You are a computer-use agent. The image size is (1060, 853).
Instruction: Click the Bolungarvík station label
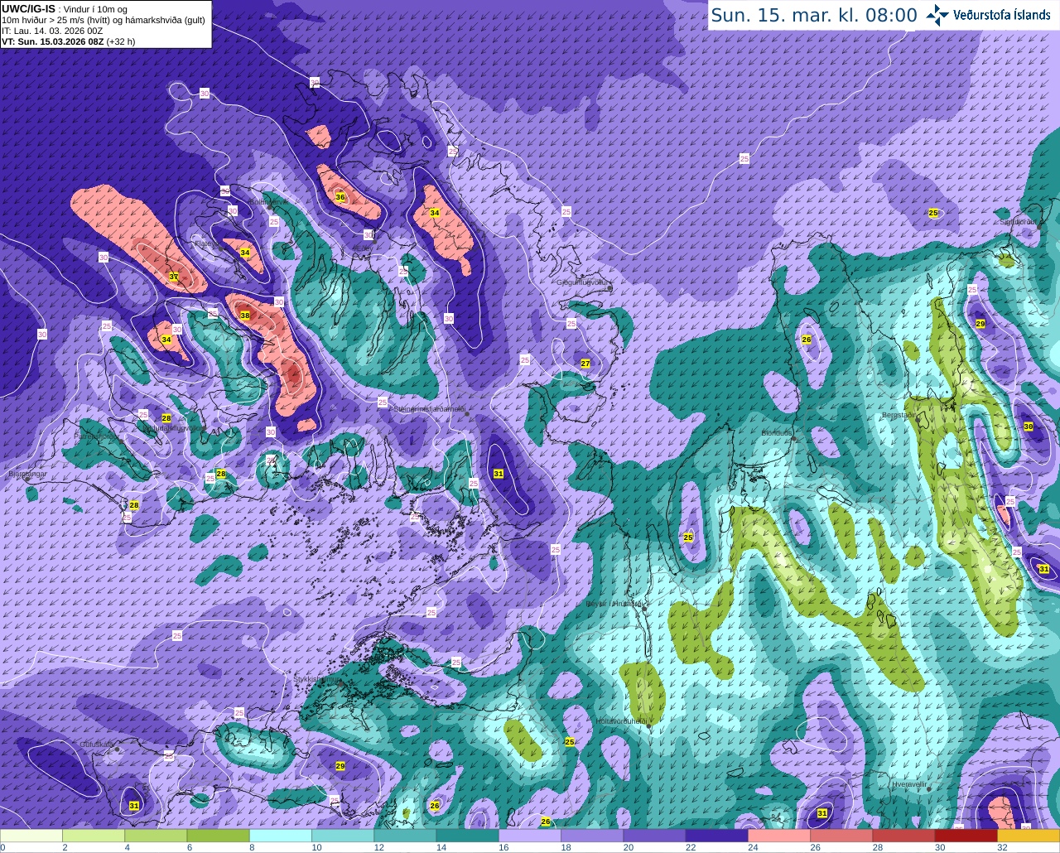coord(268,201)
